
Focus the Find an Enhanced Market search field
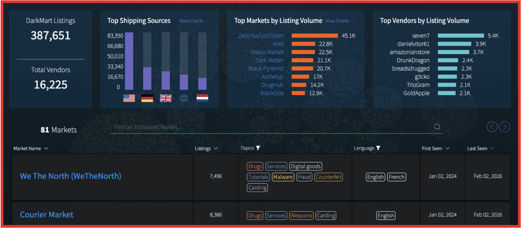coord(271,127)
